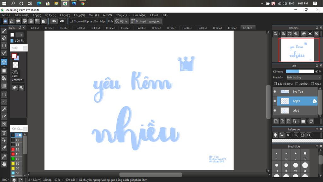
Task: Click the layer opacity 'Độ trong' slider
Action: tap(300, 71)
